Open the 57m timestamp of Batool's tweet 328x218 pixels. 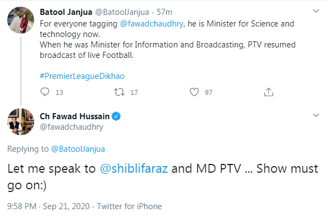tap(164, 12)
